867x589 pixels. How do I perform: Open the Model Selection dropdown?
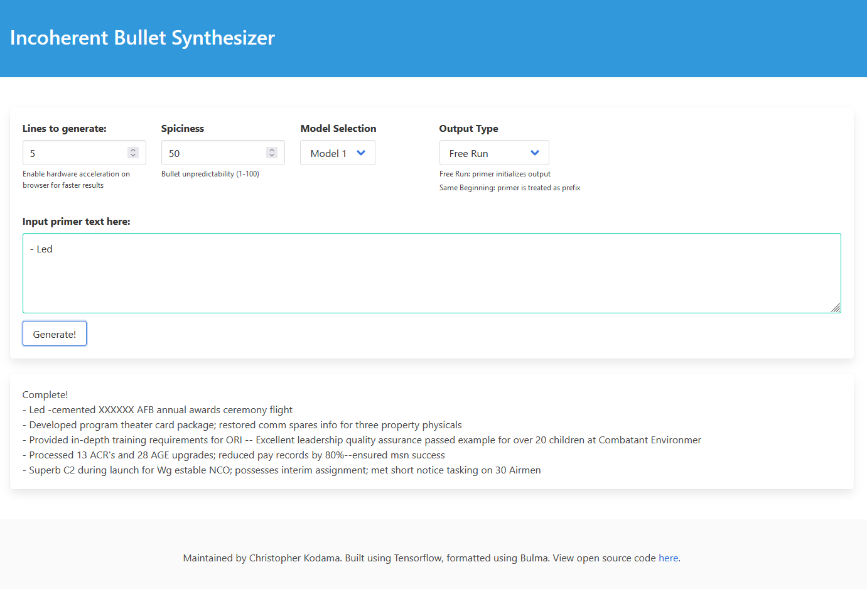point(338,153)
